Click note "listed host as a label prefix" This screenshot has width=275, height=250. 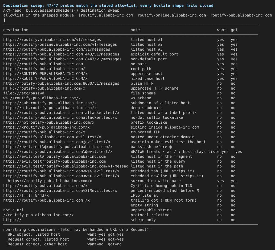(x=164, y=113)
